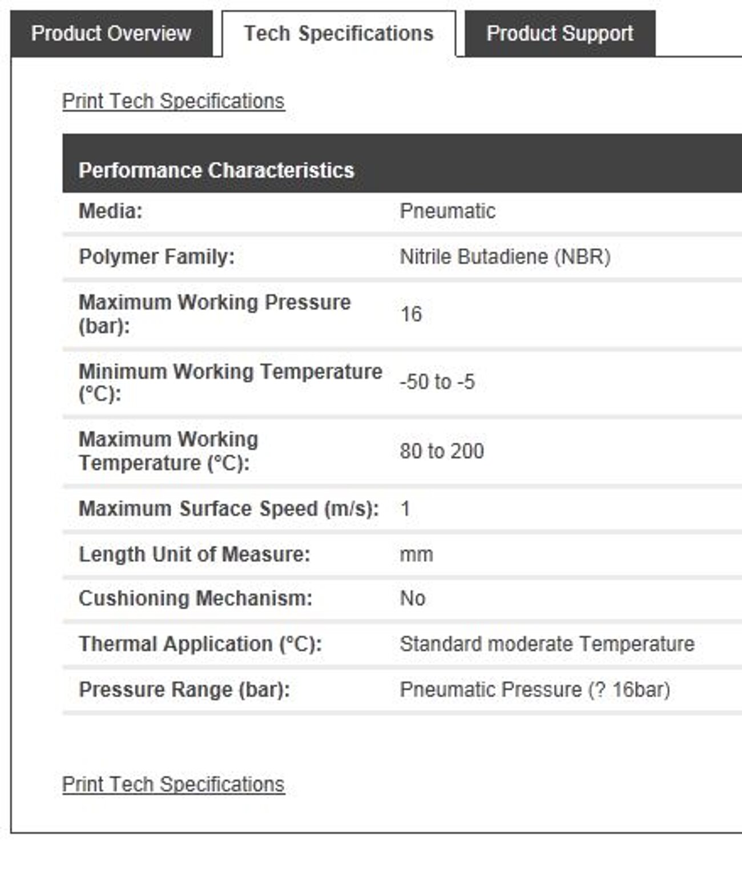742x871 pixels.
Task: Click the Maximum Surface Speed (m/s) label
Action: pyautogui.click(x=228, y=508)
